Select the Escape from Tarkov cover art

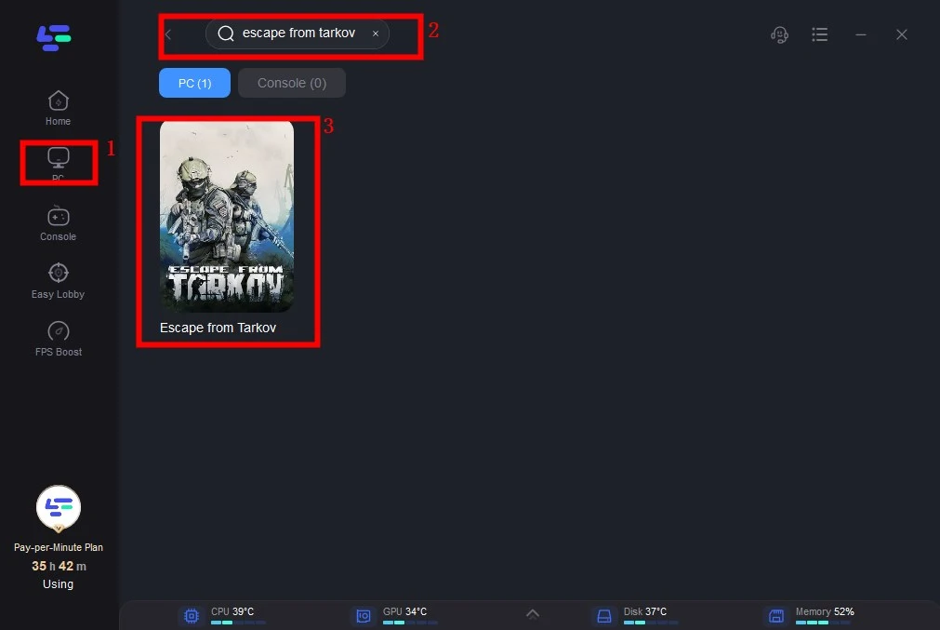point(227,216)
